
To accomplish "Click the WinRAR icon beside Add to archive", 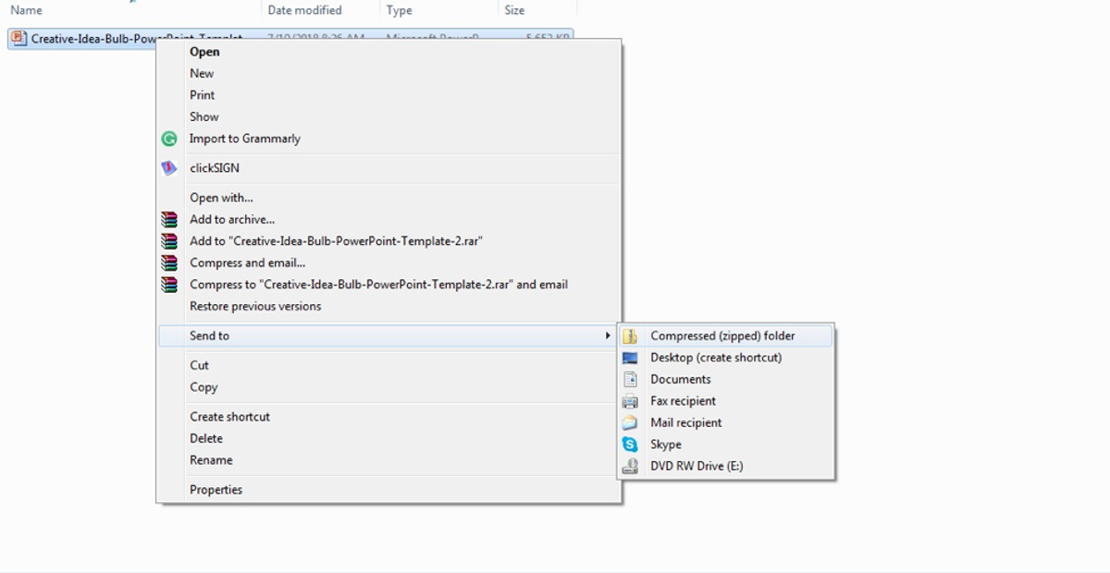I will [x=168, y=219].
